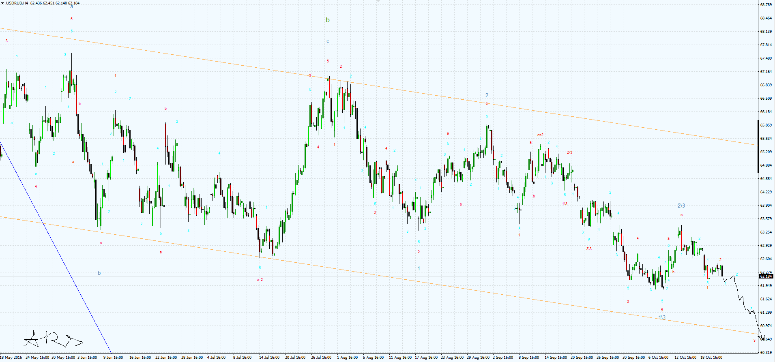Image resolution: width=775 pixels, height=362 pixels.
Task: Click the 18 May 2016 date label
Action: point(11,358)
